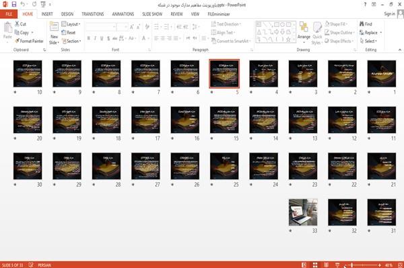Screen dimensions: 404x268
Task: Click Format Painter brush
Action: pyautogui.click(x=29, y=41)
